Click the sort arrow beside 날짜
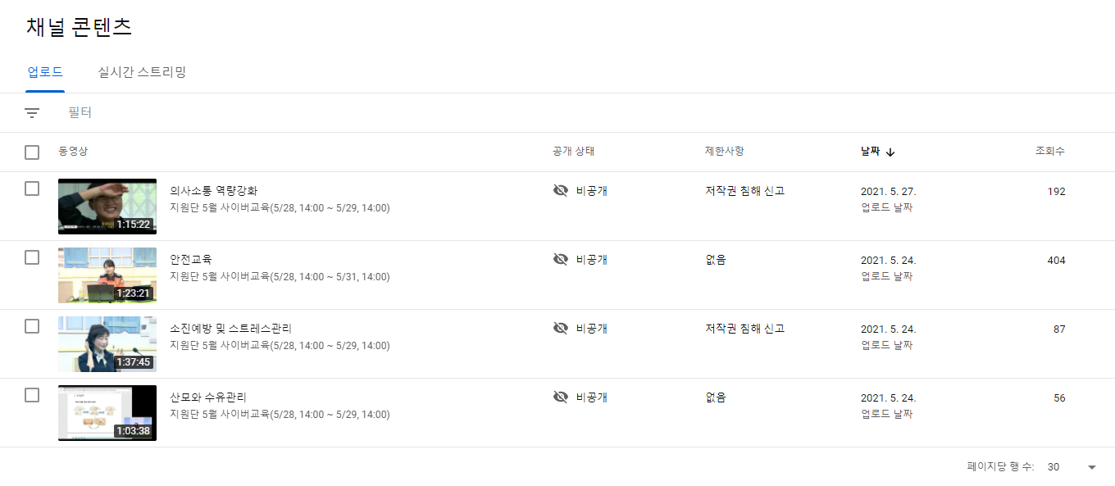The image size is (1115, 486). (x=890, y=152)
